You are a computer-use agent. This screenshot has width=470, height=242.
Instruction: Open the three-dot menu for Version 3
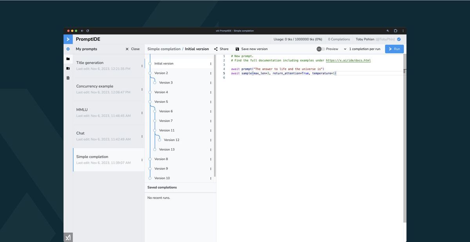[211, 83]
